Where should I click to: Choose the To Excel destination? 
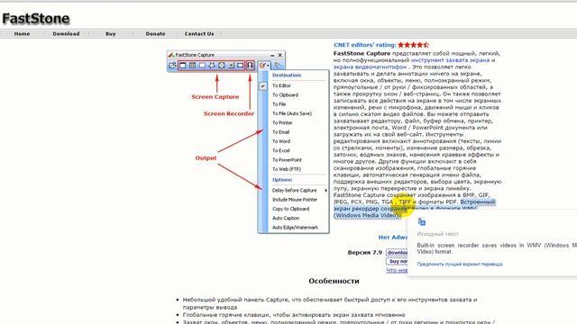280,150
